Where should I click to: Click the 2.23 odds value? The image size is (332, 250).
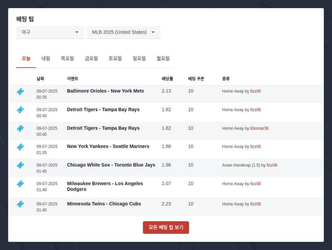[166, 204]
